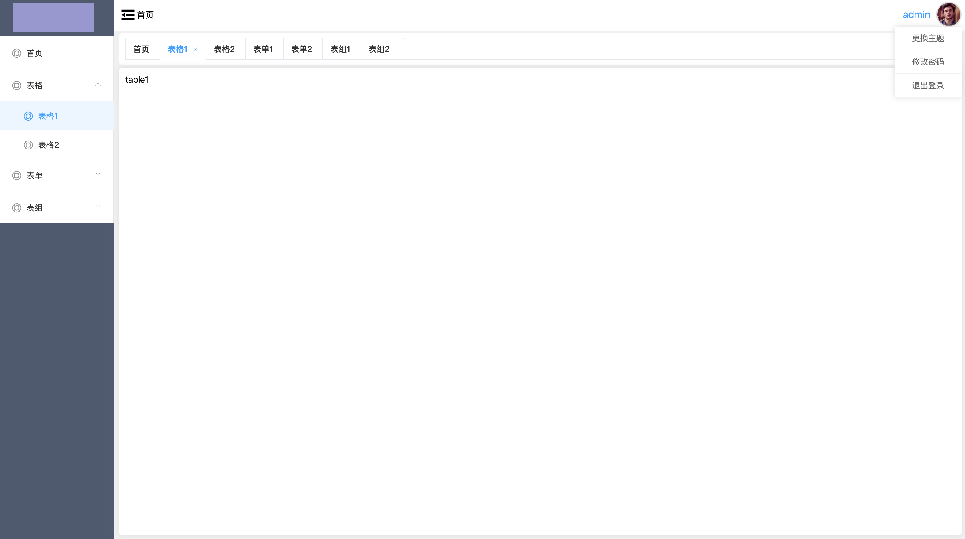Collapse the 表格 submenu chevron
Viewport: 965px width, 539px height.
pos(98,85)
